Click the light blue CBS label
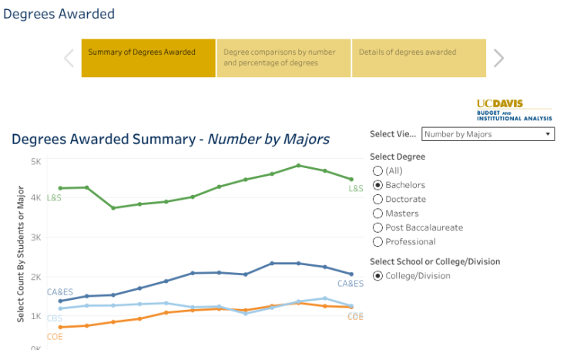 [55, 318]
